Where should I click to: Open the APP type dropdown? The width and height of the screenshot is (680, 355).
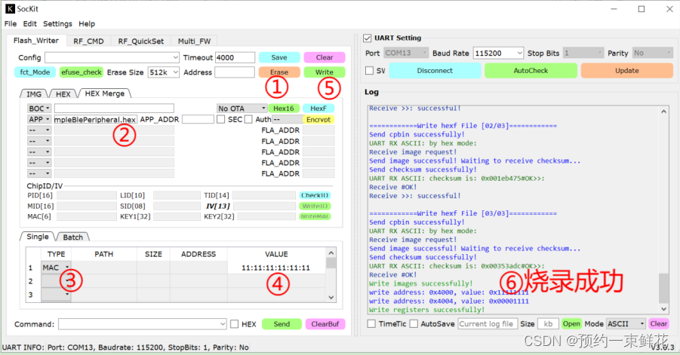[39, 119]
